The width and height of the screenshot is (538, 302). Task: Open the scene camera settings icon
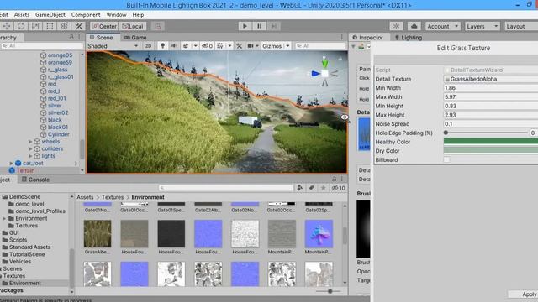pyautogui.click(x=251, y=46)
